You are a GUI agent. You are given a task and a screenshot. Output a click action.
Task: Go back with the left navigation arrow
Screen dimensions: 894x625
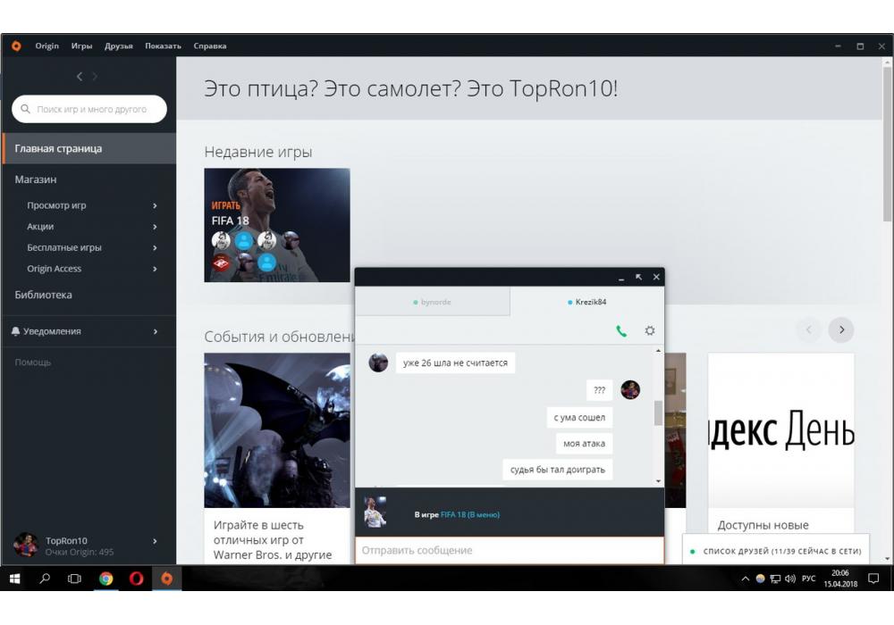point(80,76)
